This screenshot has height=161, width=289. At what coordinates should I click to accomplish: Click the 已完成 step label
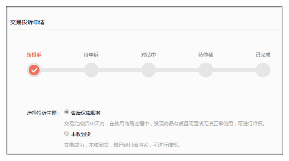pos(263,54)
